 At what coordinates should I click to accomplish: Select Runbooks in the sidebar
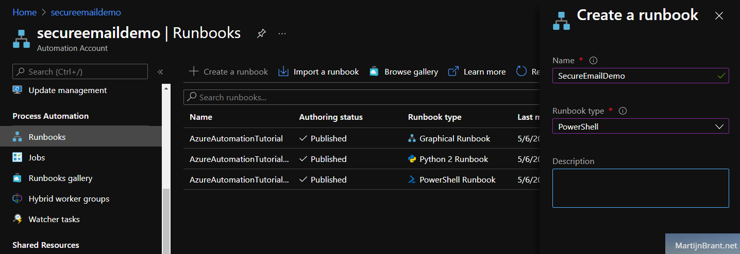click(81, 137)
